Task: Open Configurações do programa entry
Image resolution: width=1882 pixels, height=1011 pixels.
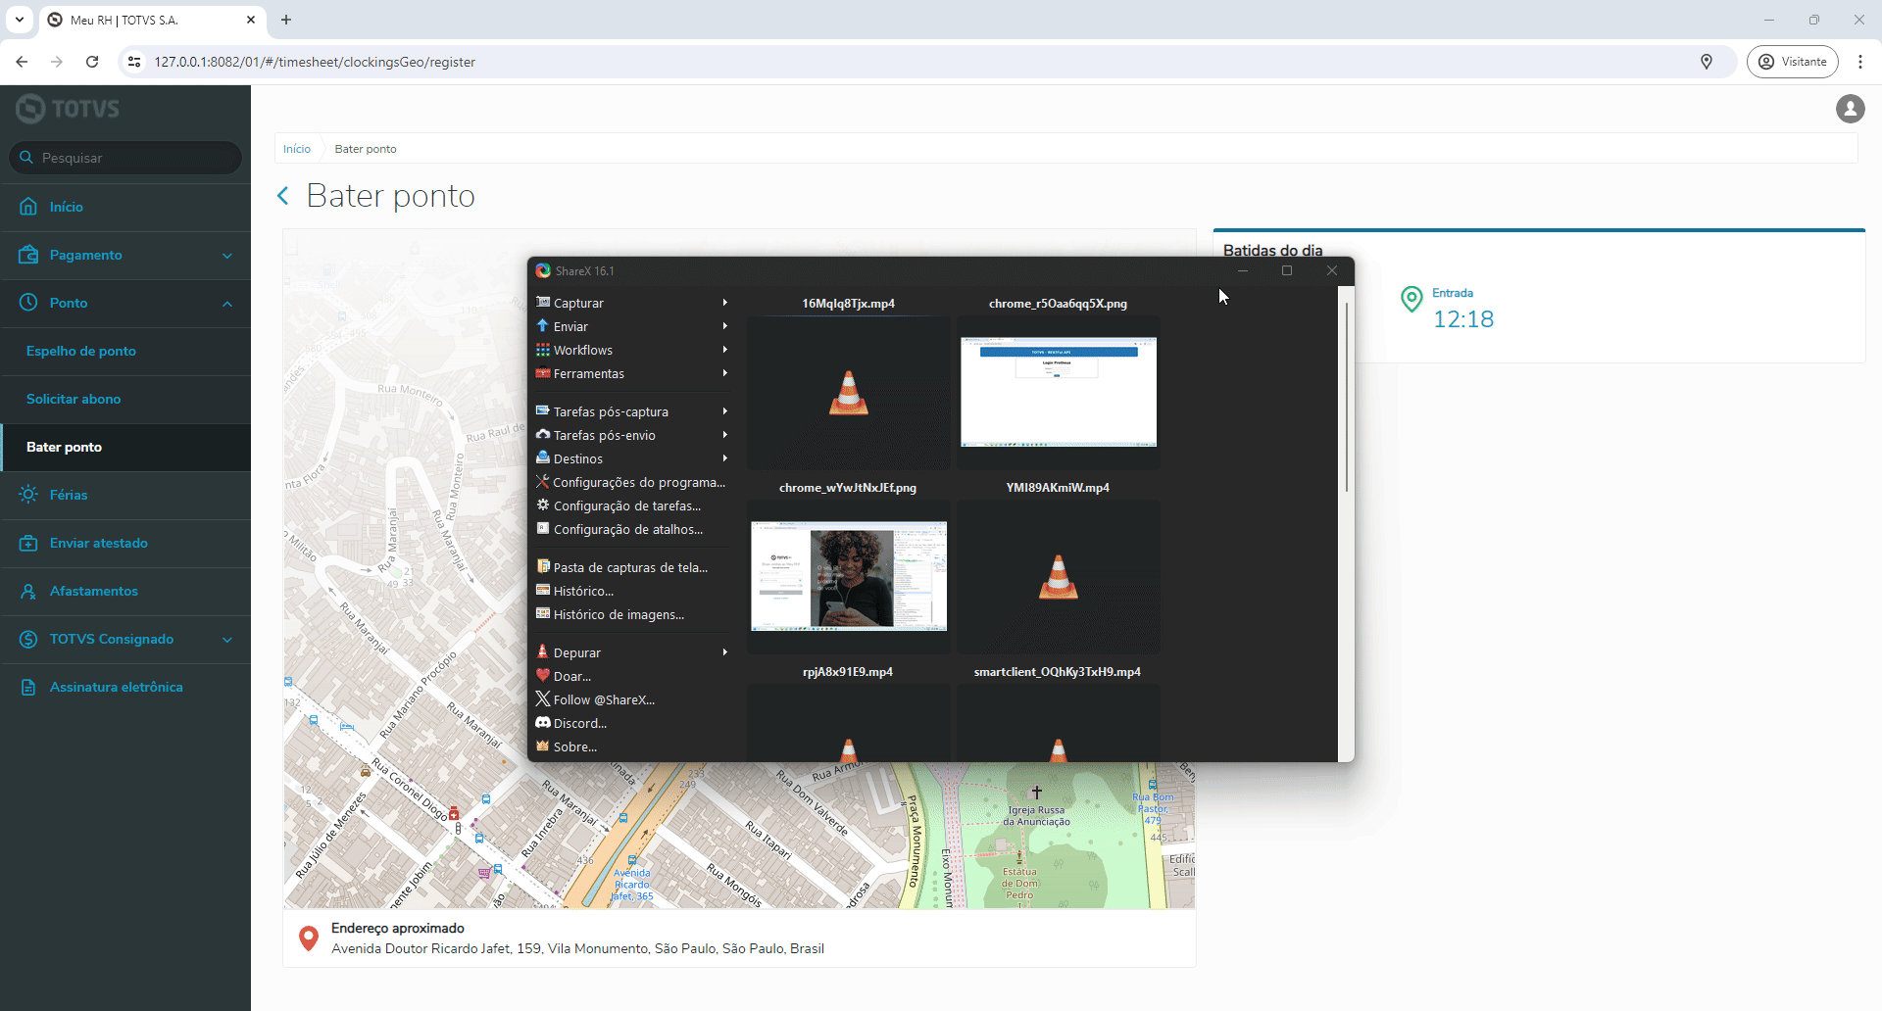Action: click(638, 482)
